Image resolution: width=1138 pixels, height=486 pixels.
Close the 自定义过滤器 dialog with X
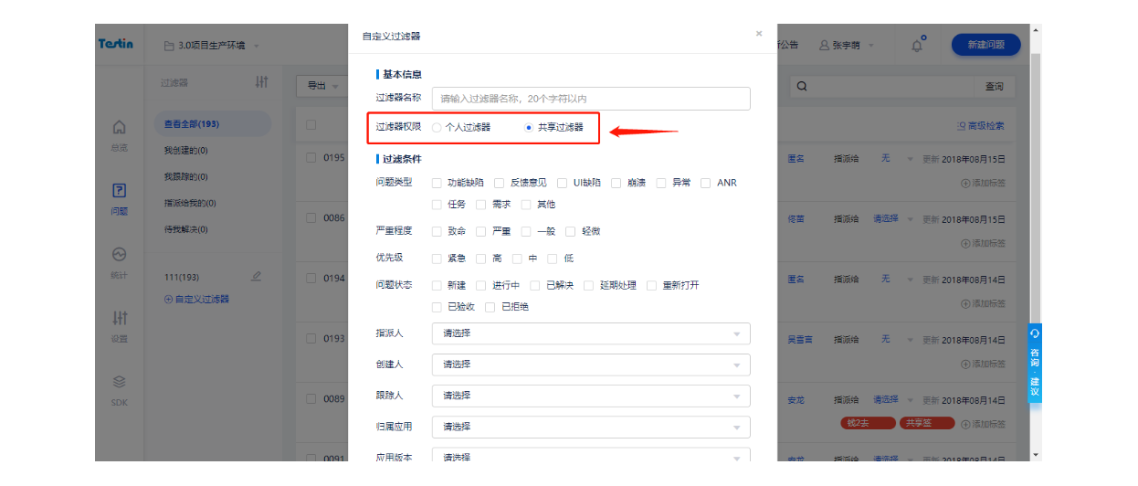[758, 34]
